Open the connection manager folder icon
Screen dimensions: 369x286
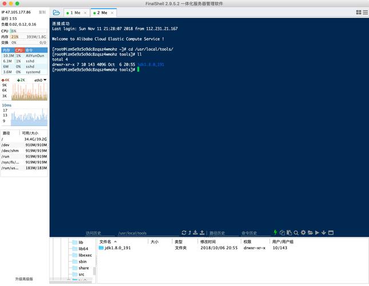click(x=56, y=13)
